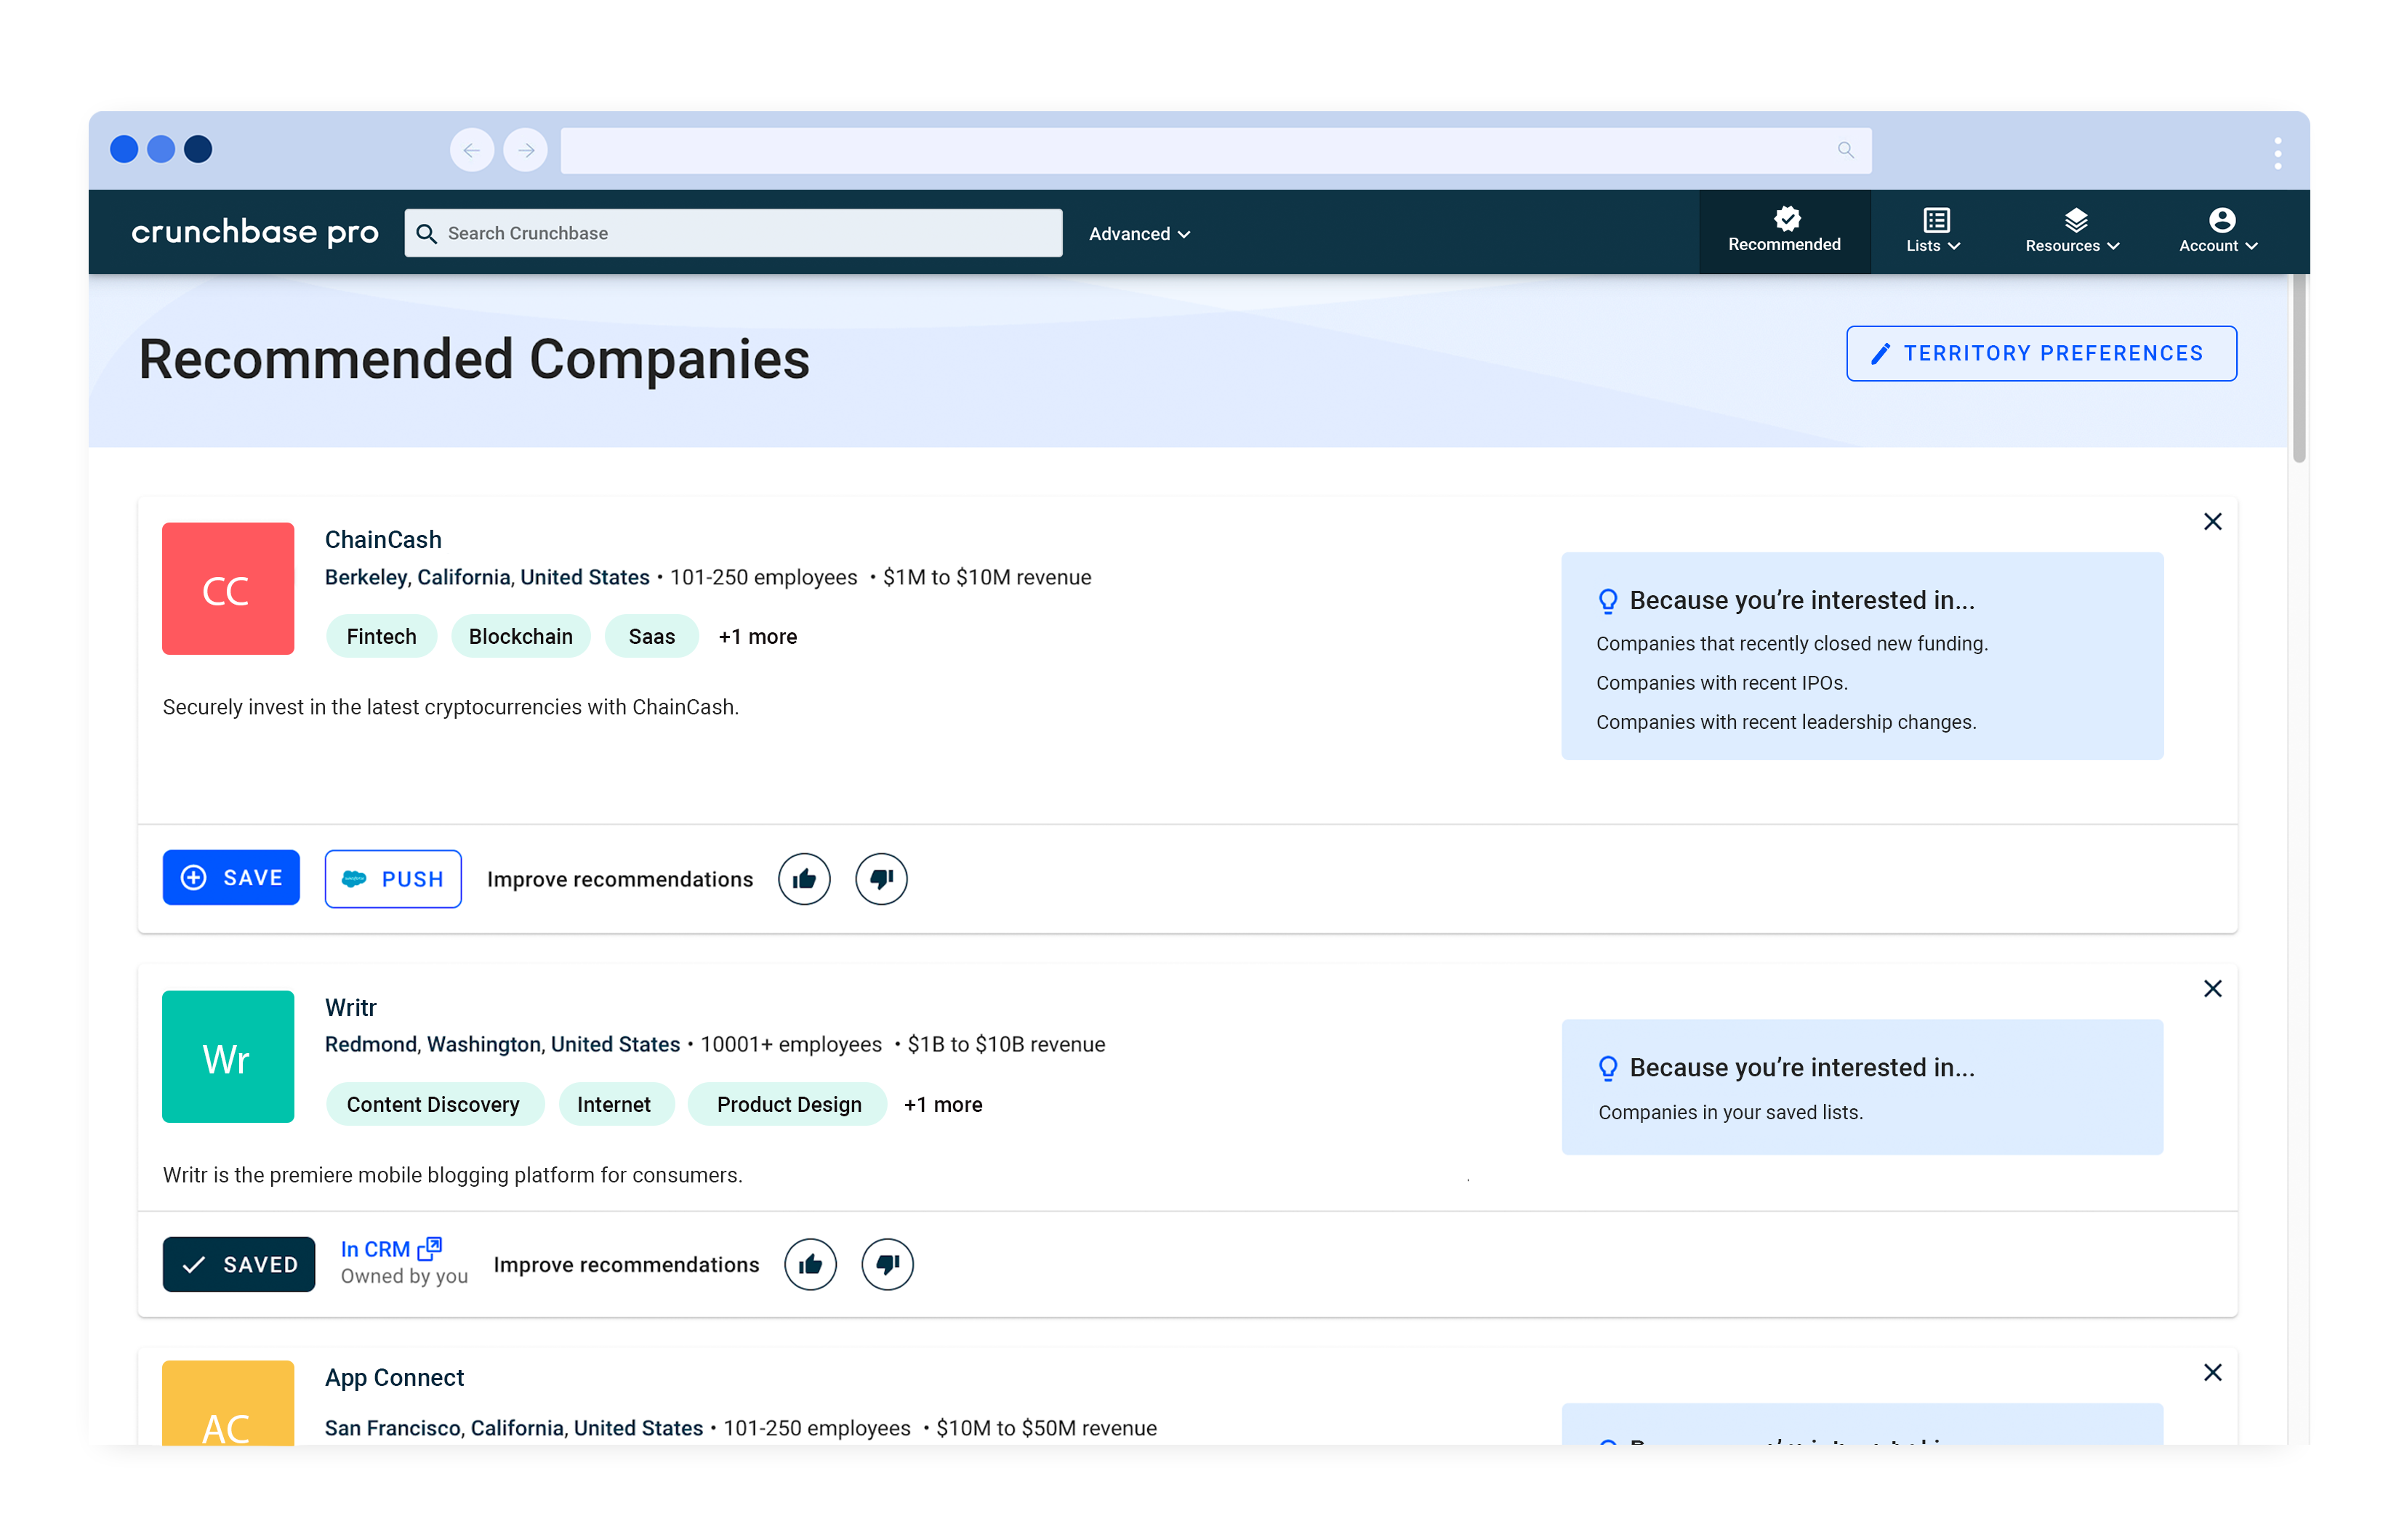2399x1540 pixels.
Task: Open the Recommended tab
Action: coord(1784,231)
